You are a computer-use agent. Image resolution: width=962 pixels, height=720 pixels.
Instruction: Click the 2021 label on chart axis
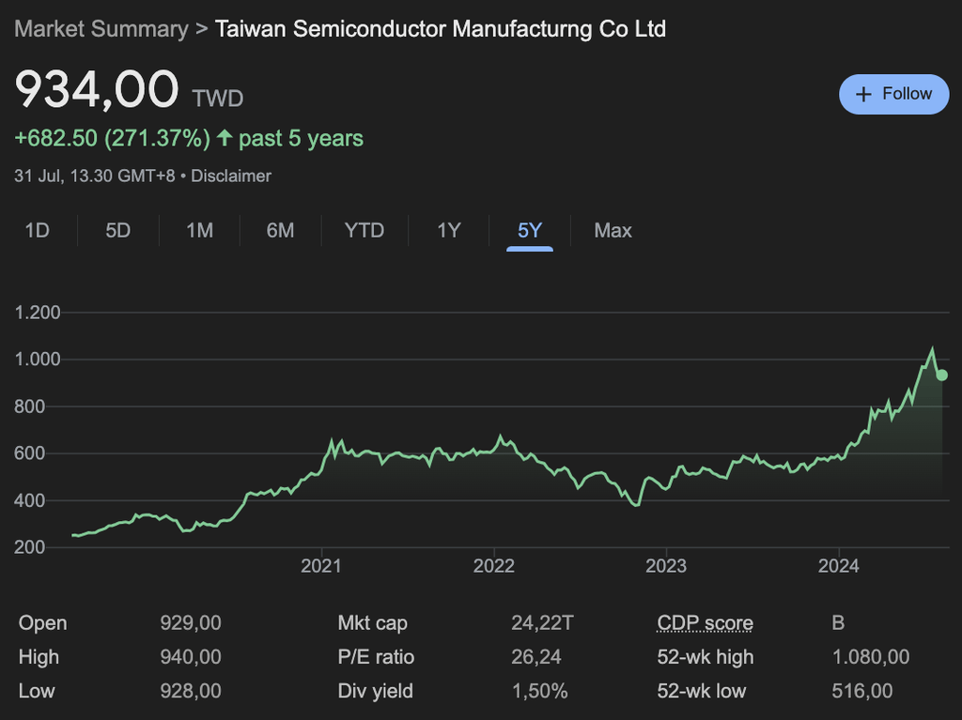pyautogui.click(x=321, y=566)
